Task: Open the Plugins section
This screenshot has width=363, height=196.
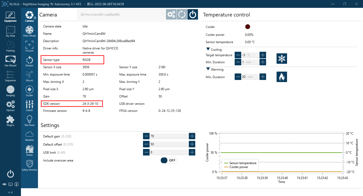Action: [x=10, y=121]
